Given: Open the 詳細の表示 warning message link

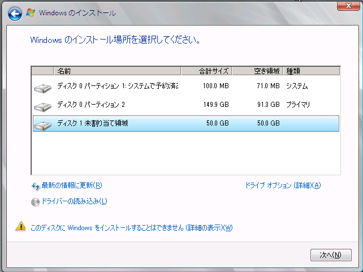Looking at the screenshot, I should click(131, 228).
